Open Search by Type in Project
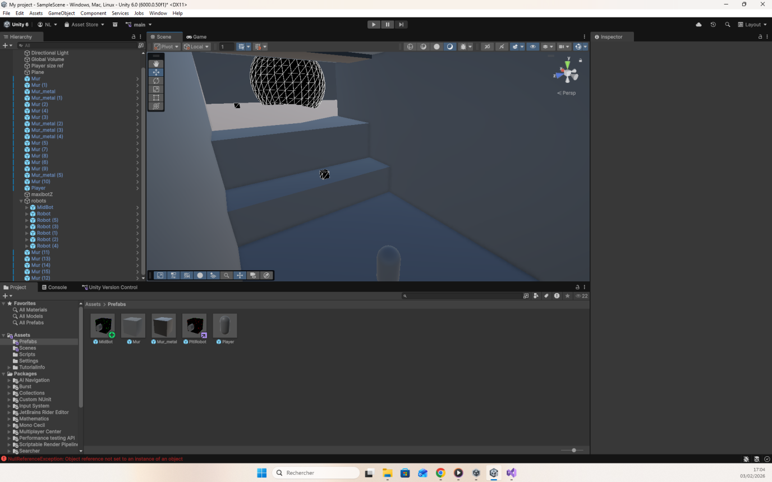772x482 pixels. 536,296
